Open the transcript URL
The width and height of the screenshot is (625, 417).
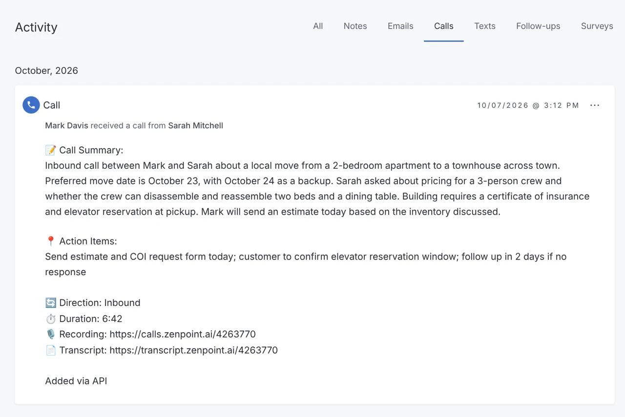point(193,350)
